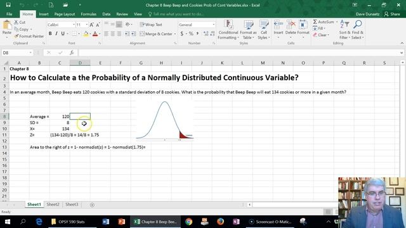Switch to the Page Layout tab
This screenshot has height=228, width=406.
65,14
